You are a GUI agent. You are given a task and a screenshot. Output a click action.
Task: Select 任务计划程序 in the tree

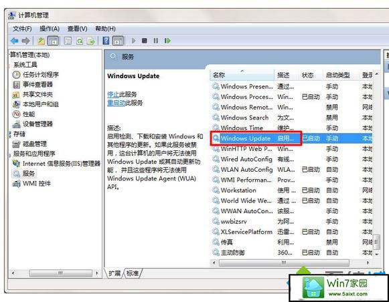(x=35, y=75)
